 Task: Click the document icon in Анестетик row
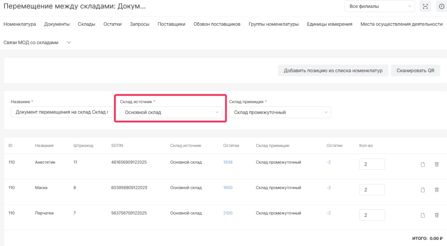pyautogui.click(x=422, y=164)
